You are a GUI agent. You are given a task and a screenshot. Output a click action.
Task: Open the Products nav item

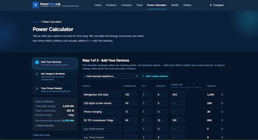point(111,5)
